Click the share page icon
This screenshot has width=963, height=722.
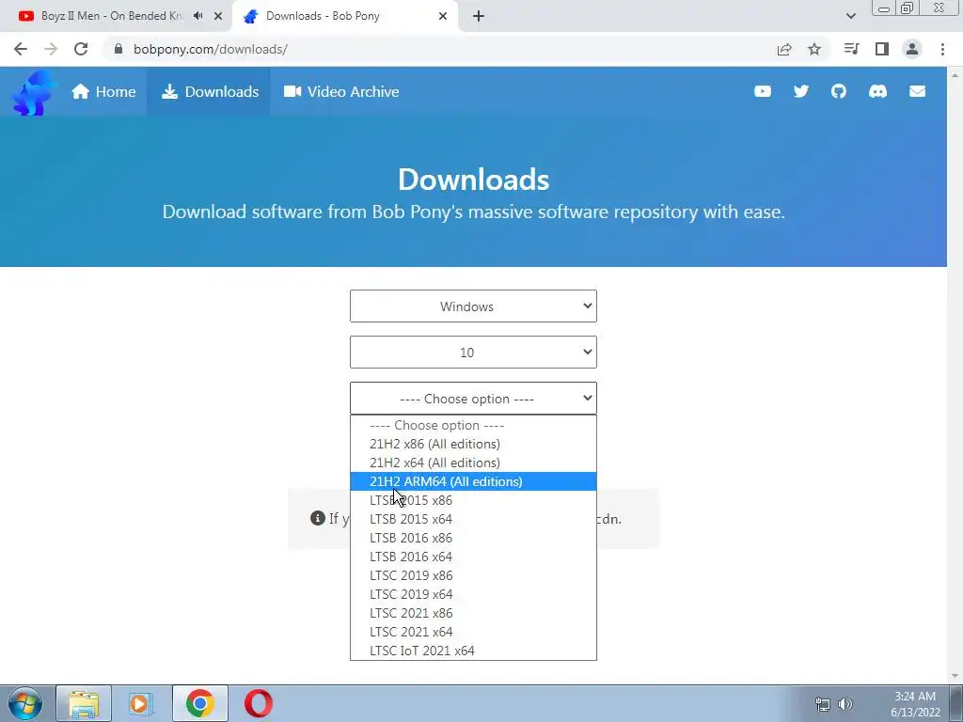[784, 49]
